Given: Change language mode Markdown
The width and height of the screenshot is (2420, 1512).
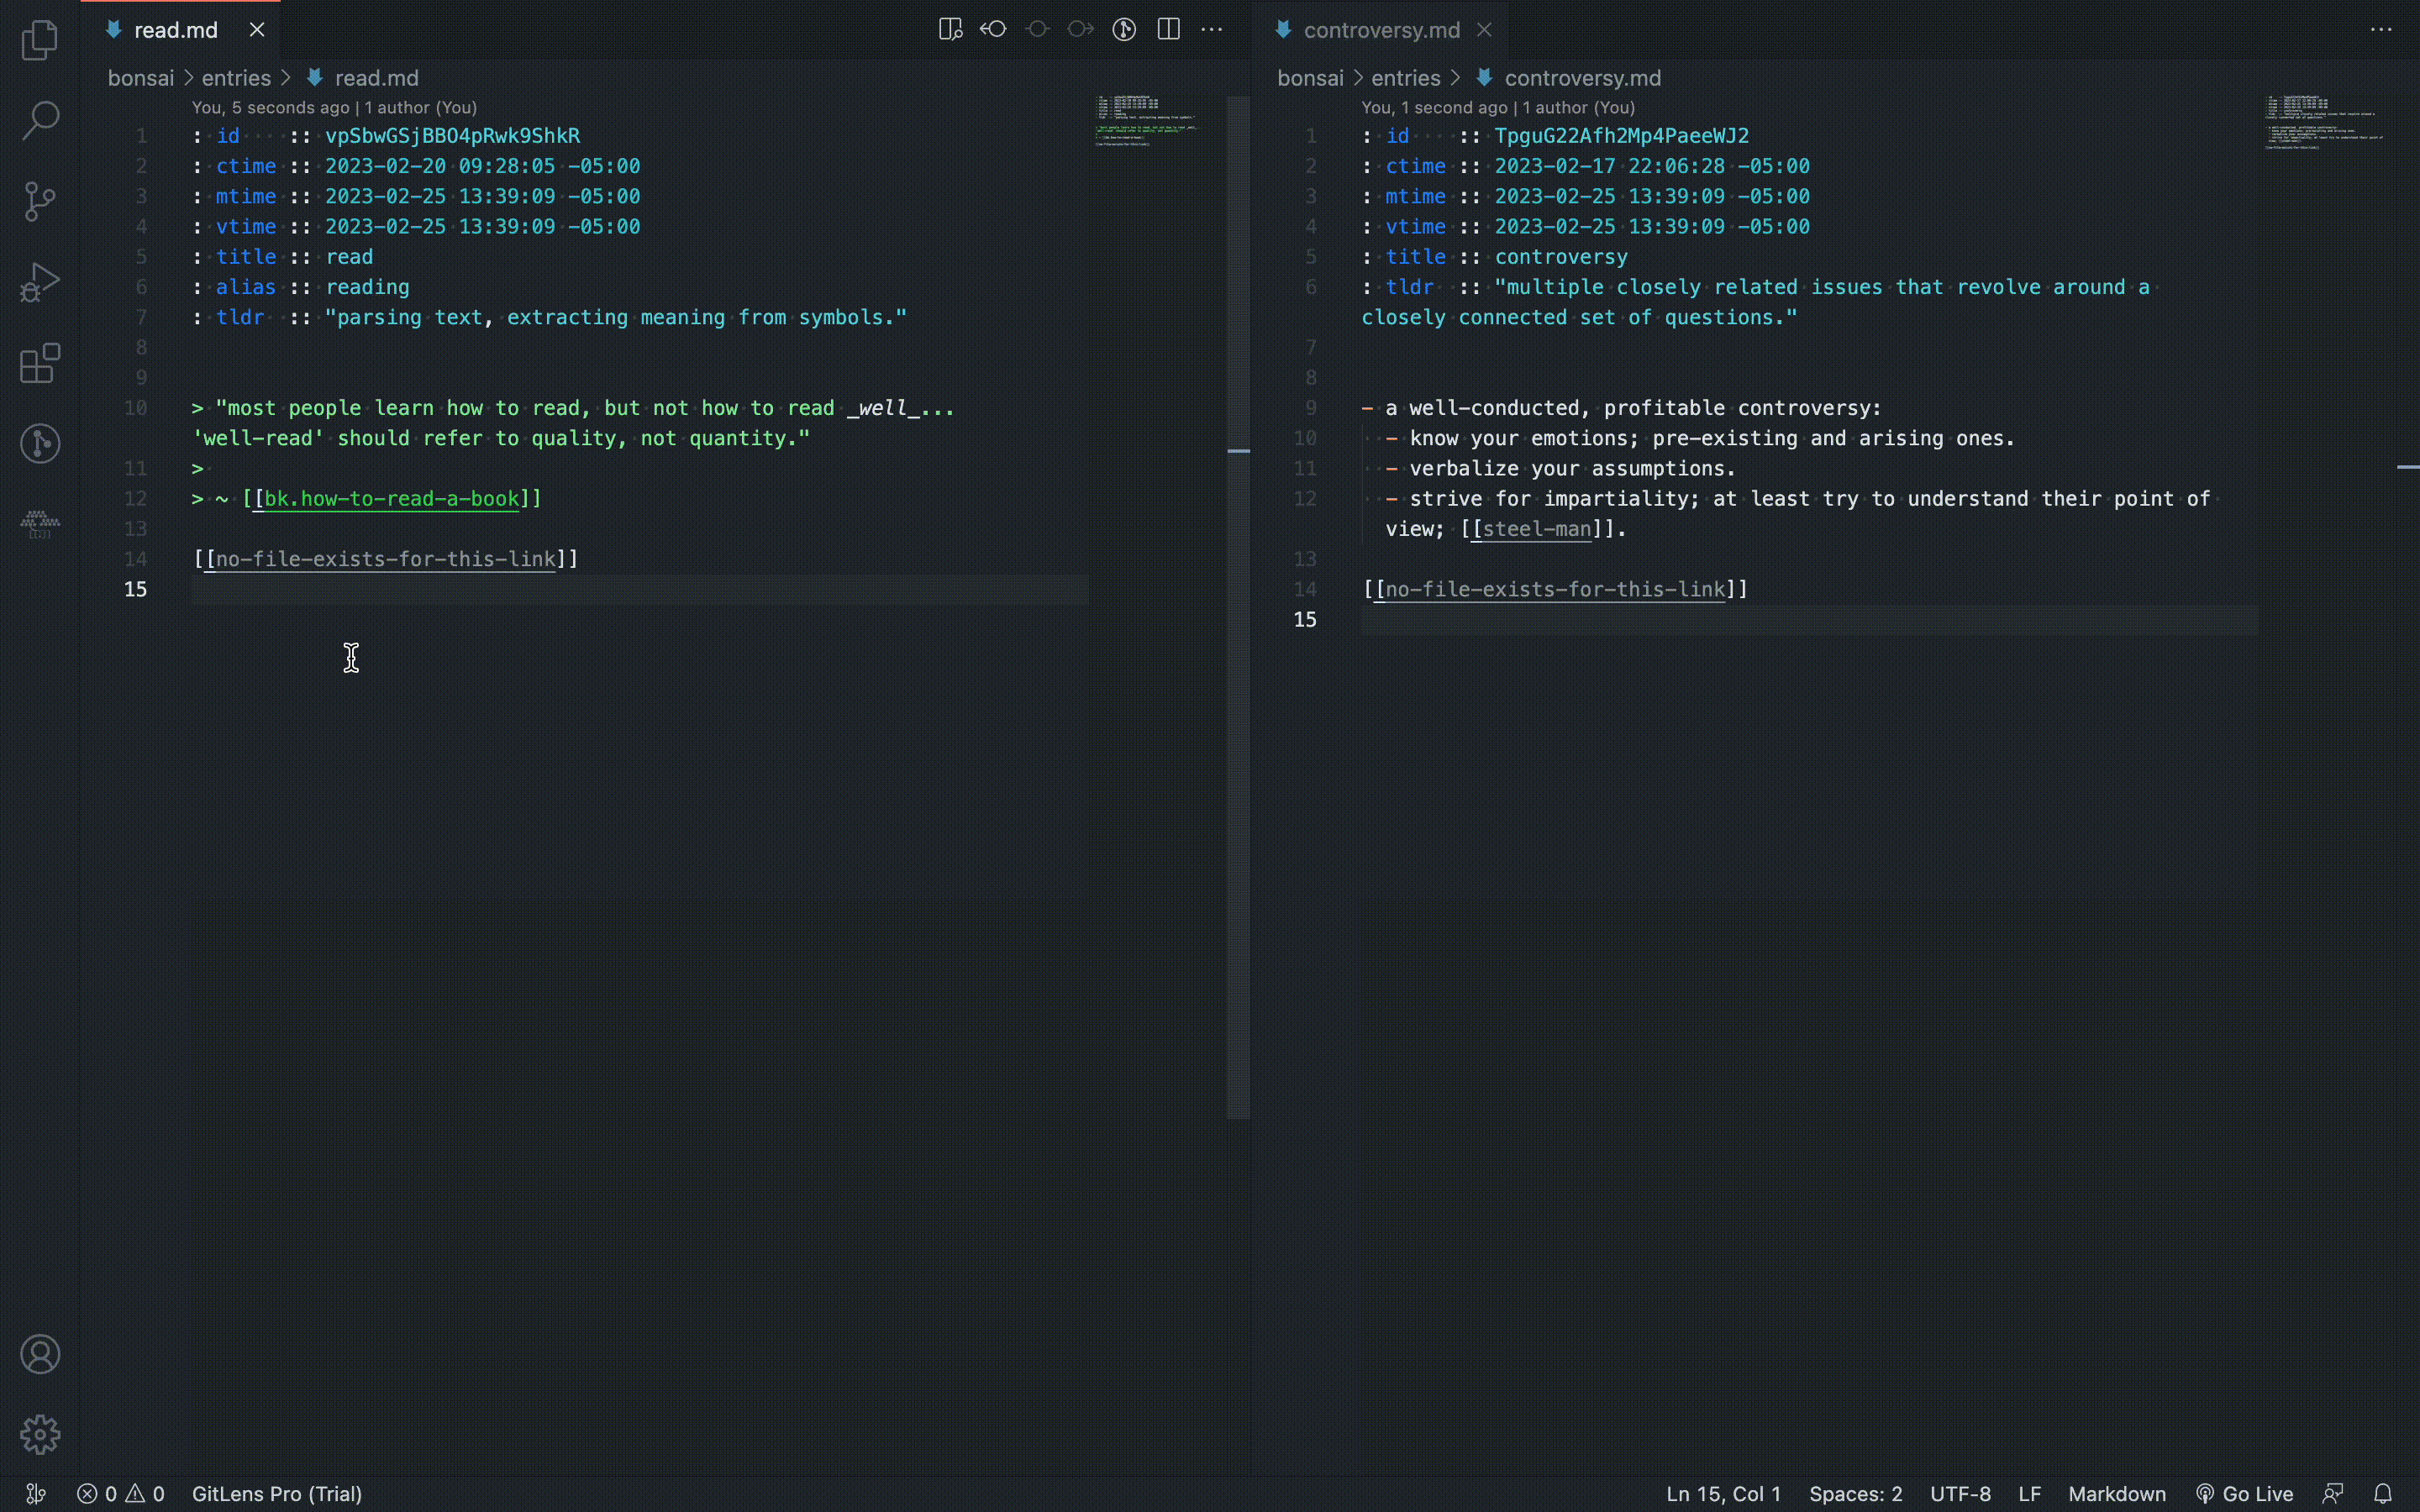Looking at the screenshot, I should pos(2117,1494).
